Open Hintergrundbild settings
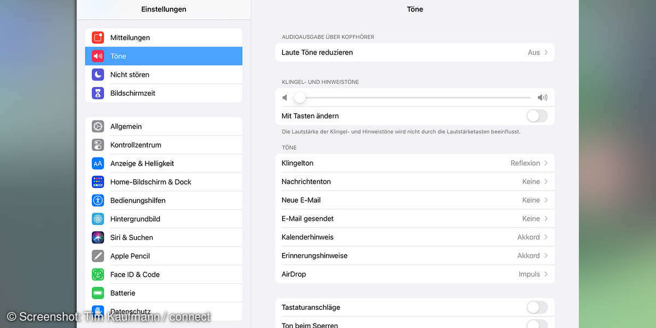Viewport: 656px width, 328px height. pyautogui.click(x=163, y=219)
